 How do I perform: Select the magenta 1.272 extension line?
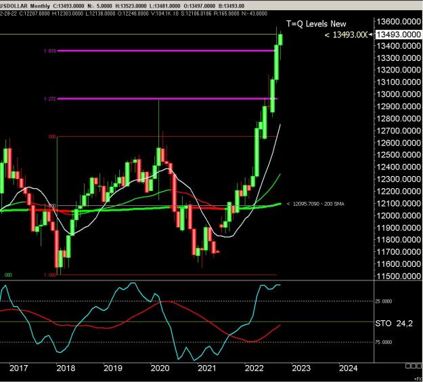[167, 98]
